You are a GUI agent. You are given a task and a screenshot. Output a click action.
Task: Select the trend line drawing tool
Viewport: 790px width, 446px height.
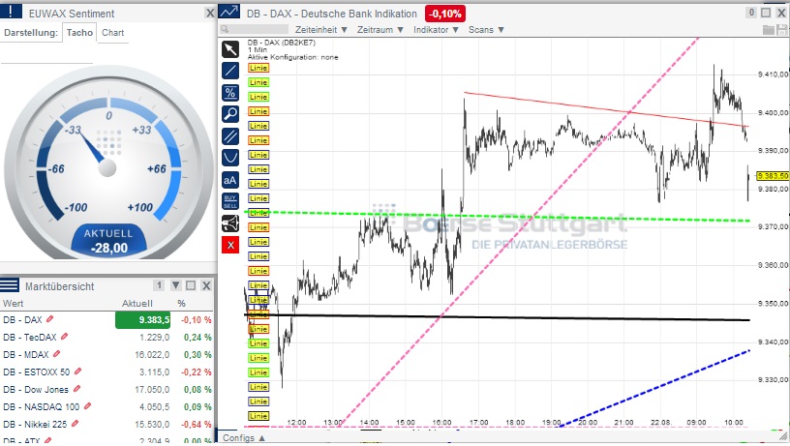point(230,71)
